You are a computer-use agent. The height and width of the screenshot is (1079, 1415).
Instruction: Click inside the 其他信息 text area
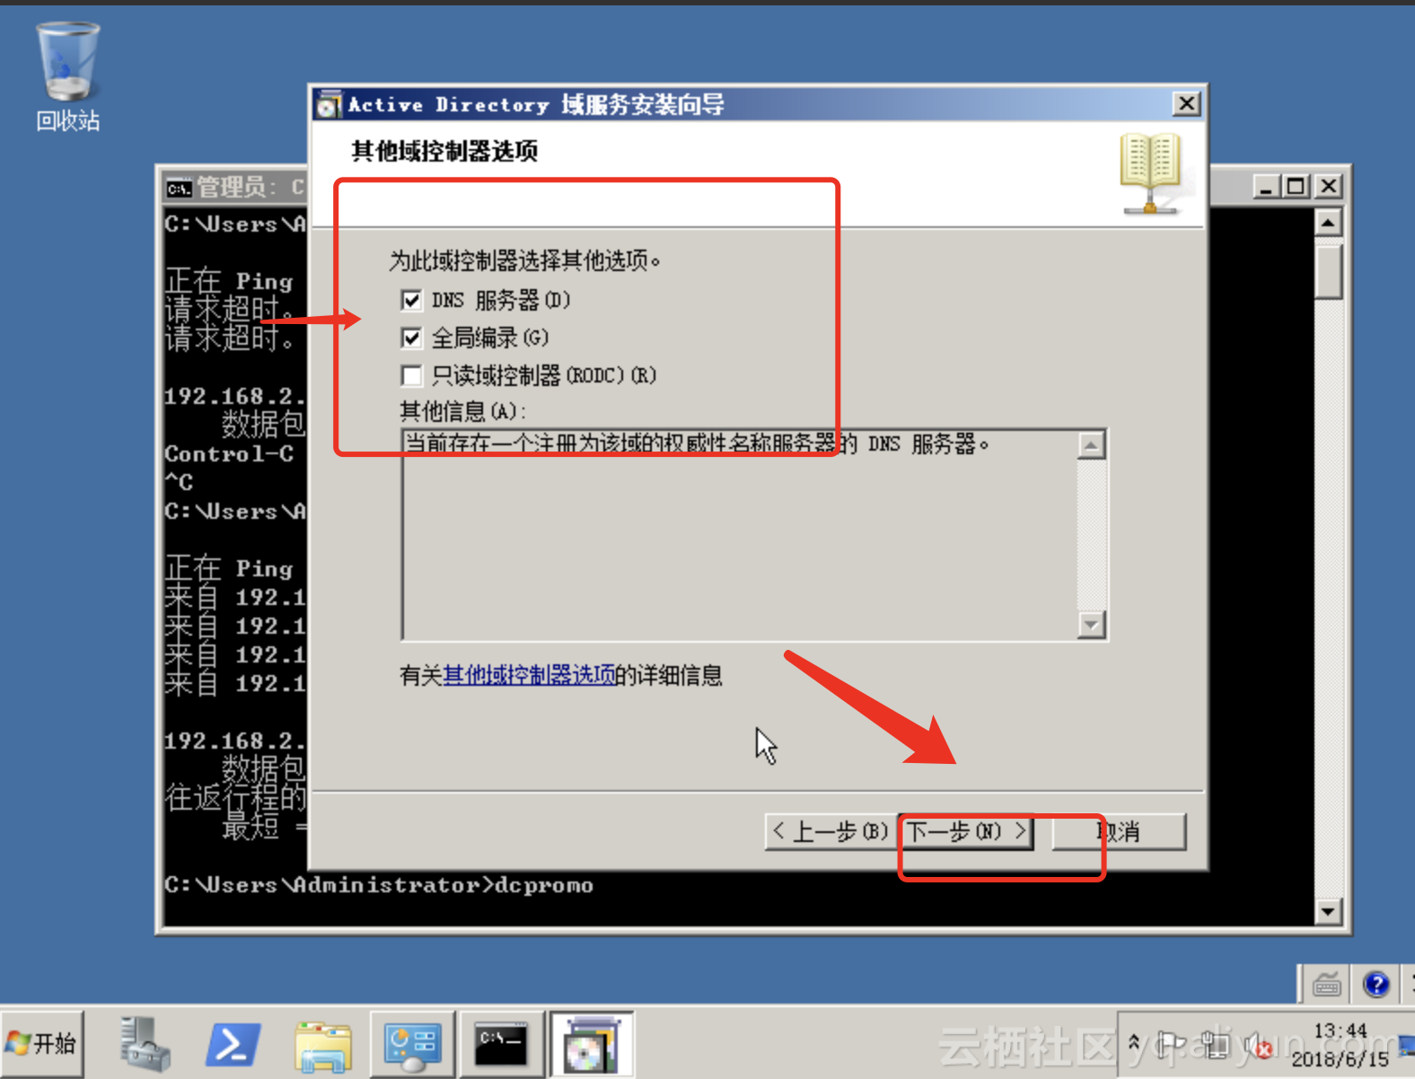740,535
